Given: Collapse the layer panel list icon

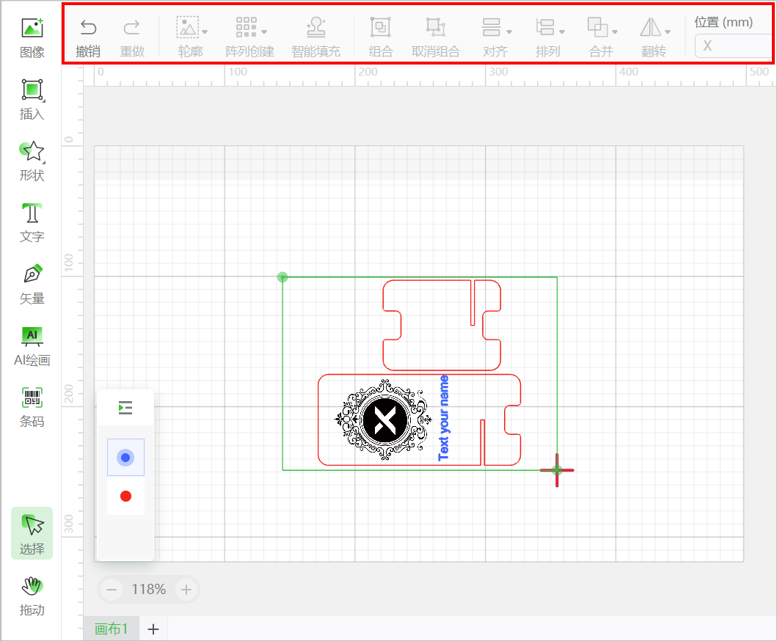Looking at the screenshot, I should tap(125, 408).
